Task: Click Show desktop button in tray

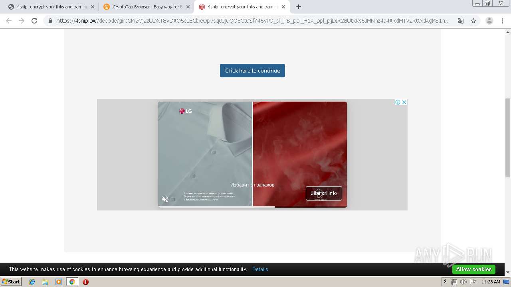Action: [x=507, y=282]
